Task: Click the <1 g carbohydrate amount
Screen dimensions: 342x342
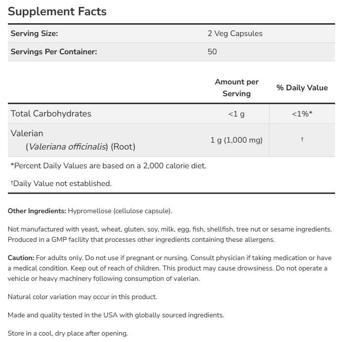Action: point(236,114)
